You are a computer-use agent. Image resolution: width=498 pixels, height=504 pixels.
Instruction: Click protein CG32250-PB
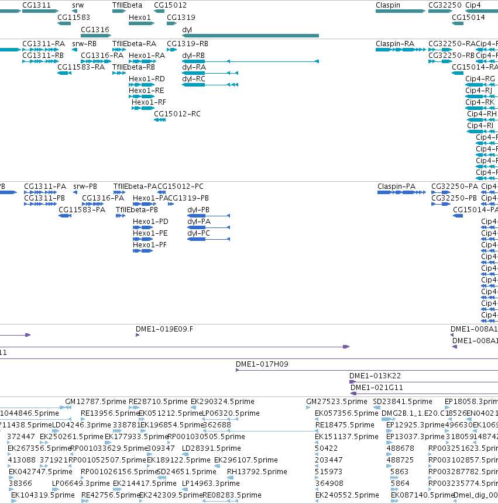pyautogui.click(x=454, y=198)
